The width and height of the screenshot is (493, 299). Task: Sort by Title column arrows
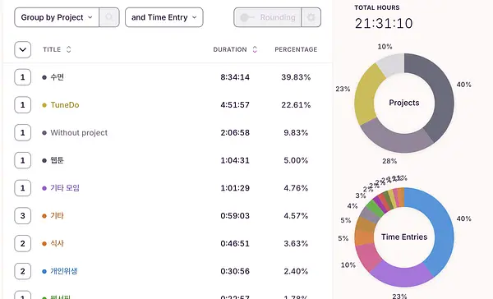[x=68, y=49]
